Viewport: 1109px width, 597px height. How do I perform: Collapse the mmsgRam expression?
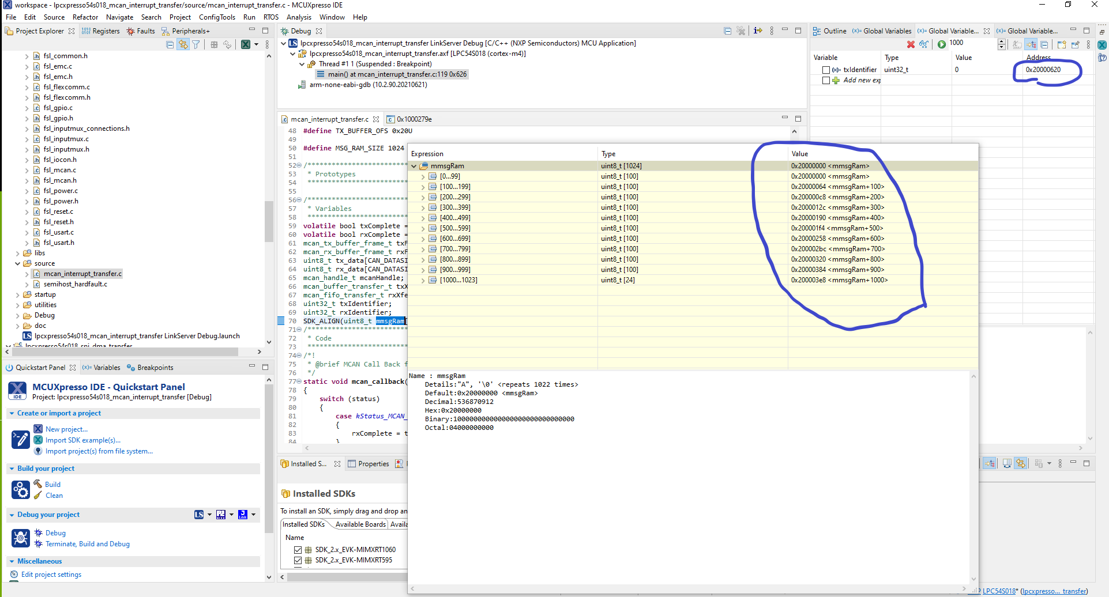[x=413, y=166]
